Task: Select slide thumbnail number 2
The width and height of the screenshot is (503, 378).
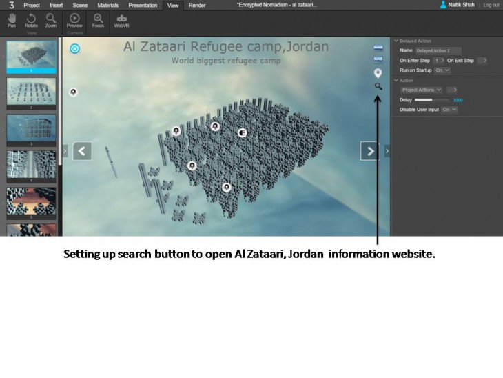Action: click(31, 92)
